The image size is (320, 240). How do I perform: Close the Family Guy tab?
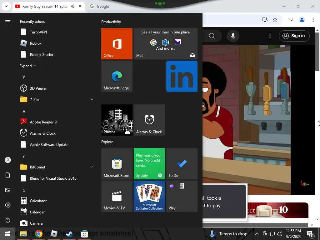[x=80, y=6]
